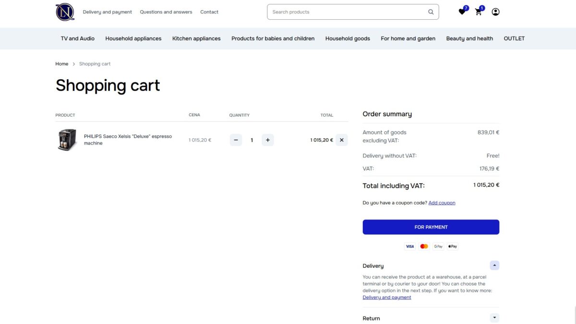The image size is (576, 324).
Task: Click the Home breadcrumb link
Action: 62,64
